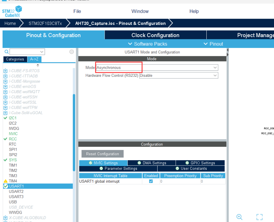Select IWDG in the peripheral list
This screenshot has height=222, width=274.
tap(14, 129)
